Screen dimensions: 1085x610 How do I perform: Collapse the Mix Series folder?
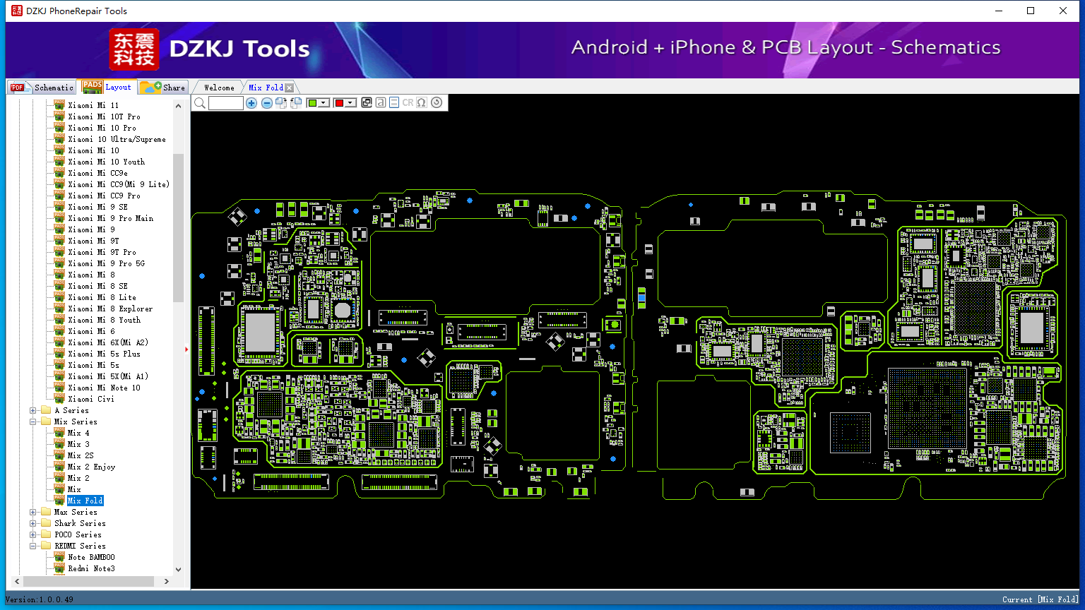click(33, 421)
